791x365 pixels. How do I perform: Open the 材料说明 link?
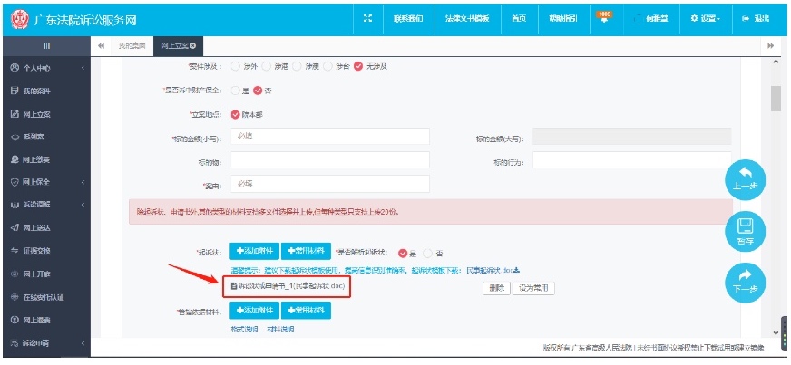pyautogui.click(x=280, y=330)
